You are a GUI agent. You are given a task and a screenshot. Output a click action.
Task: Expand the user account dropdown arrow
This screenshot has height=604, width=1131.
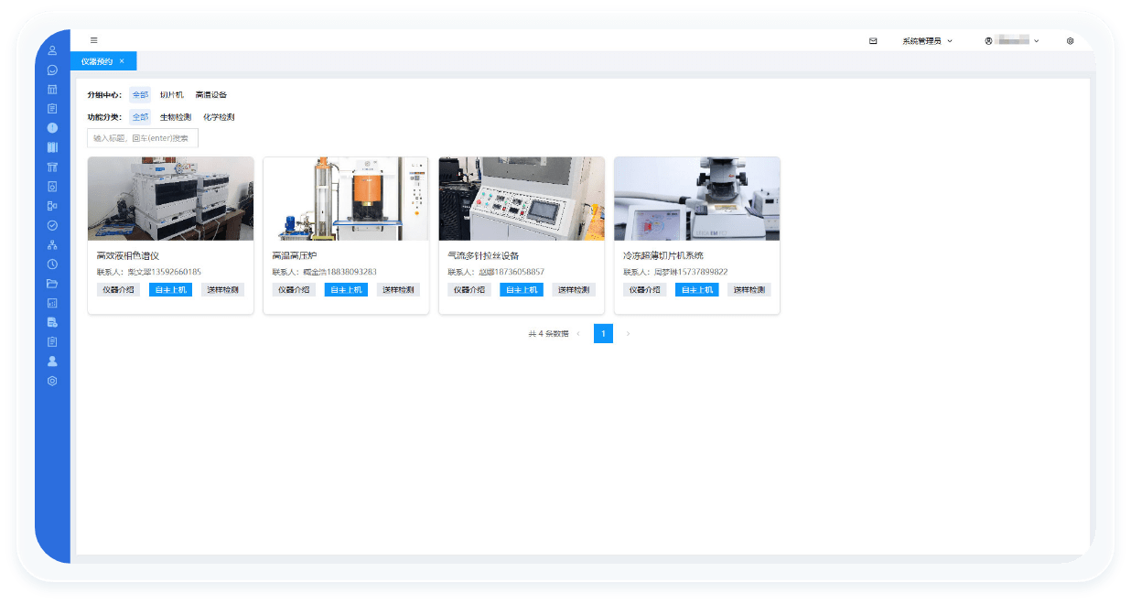pyautogui.click(x=1037, y=41)
